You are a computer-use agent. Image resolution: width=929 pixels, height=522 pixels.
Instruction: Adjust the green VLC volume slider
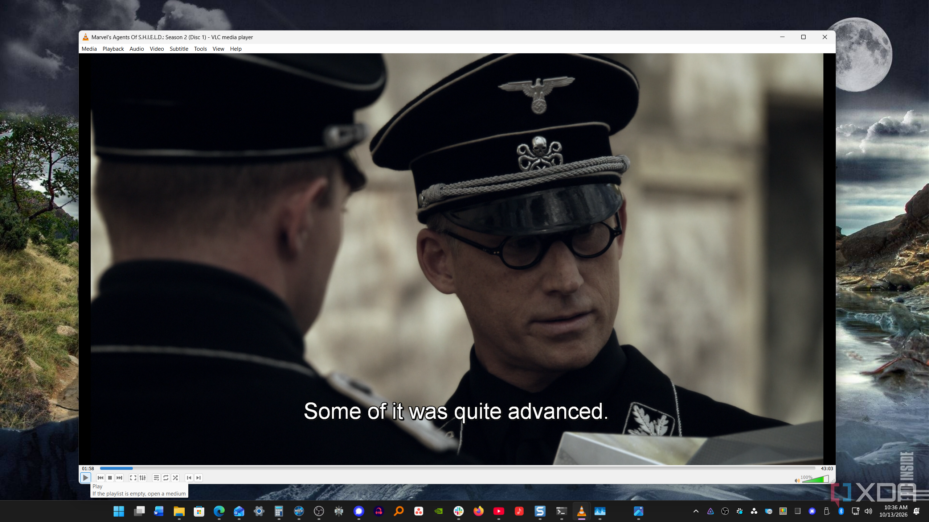pyautogui.click(x=815, y=479)
